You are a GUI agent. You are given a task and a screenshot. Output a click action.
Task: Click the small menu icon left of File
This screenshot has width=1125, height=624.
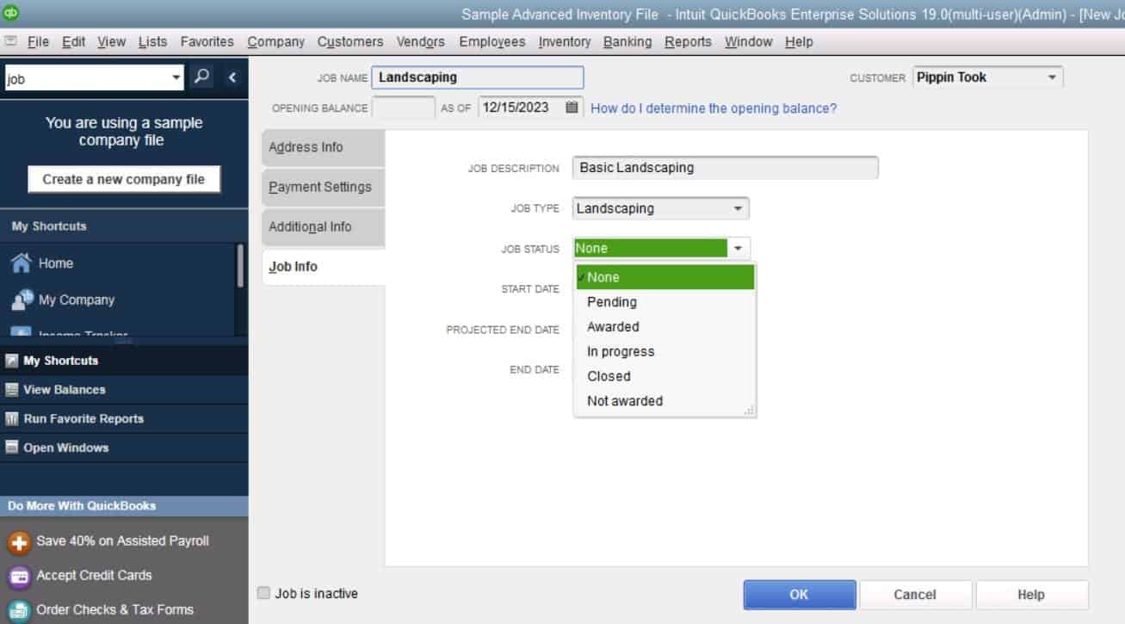pos(10,41)
